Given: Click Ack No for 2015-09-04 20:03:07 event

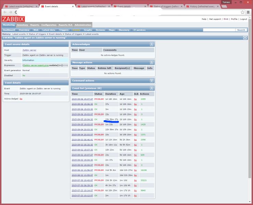Looking at the screenshot, I should click(135, 135).
